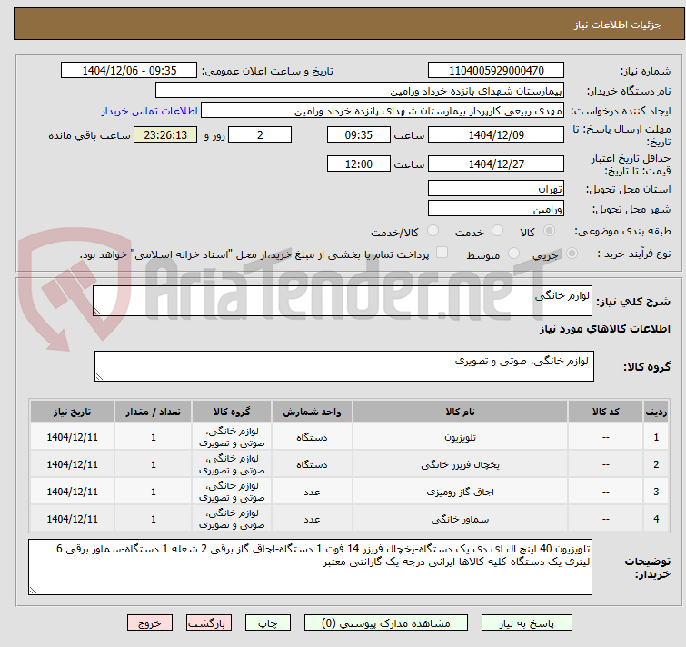Screen dimensions: 686x647
Task: Click the خروج exit button
Action: tap(150, 623)
